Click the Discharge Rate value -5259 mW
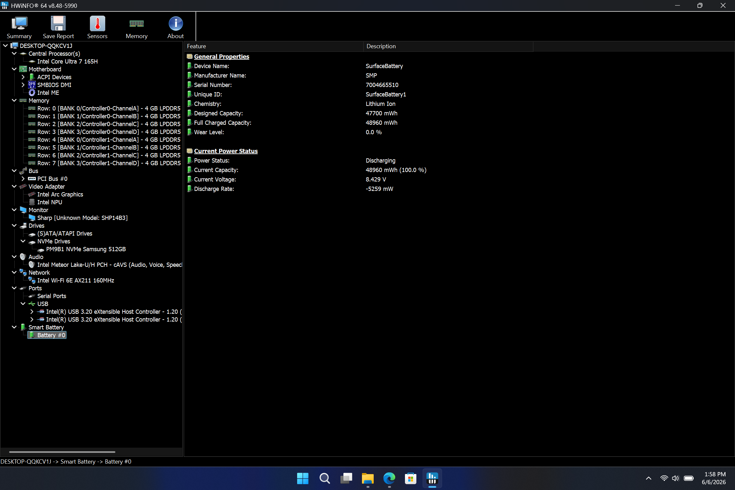 click(379, 189)
